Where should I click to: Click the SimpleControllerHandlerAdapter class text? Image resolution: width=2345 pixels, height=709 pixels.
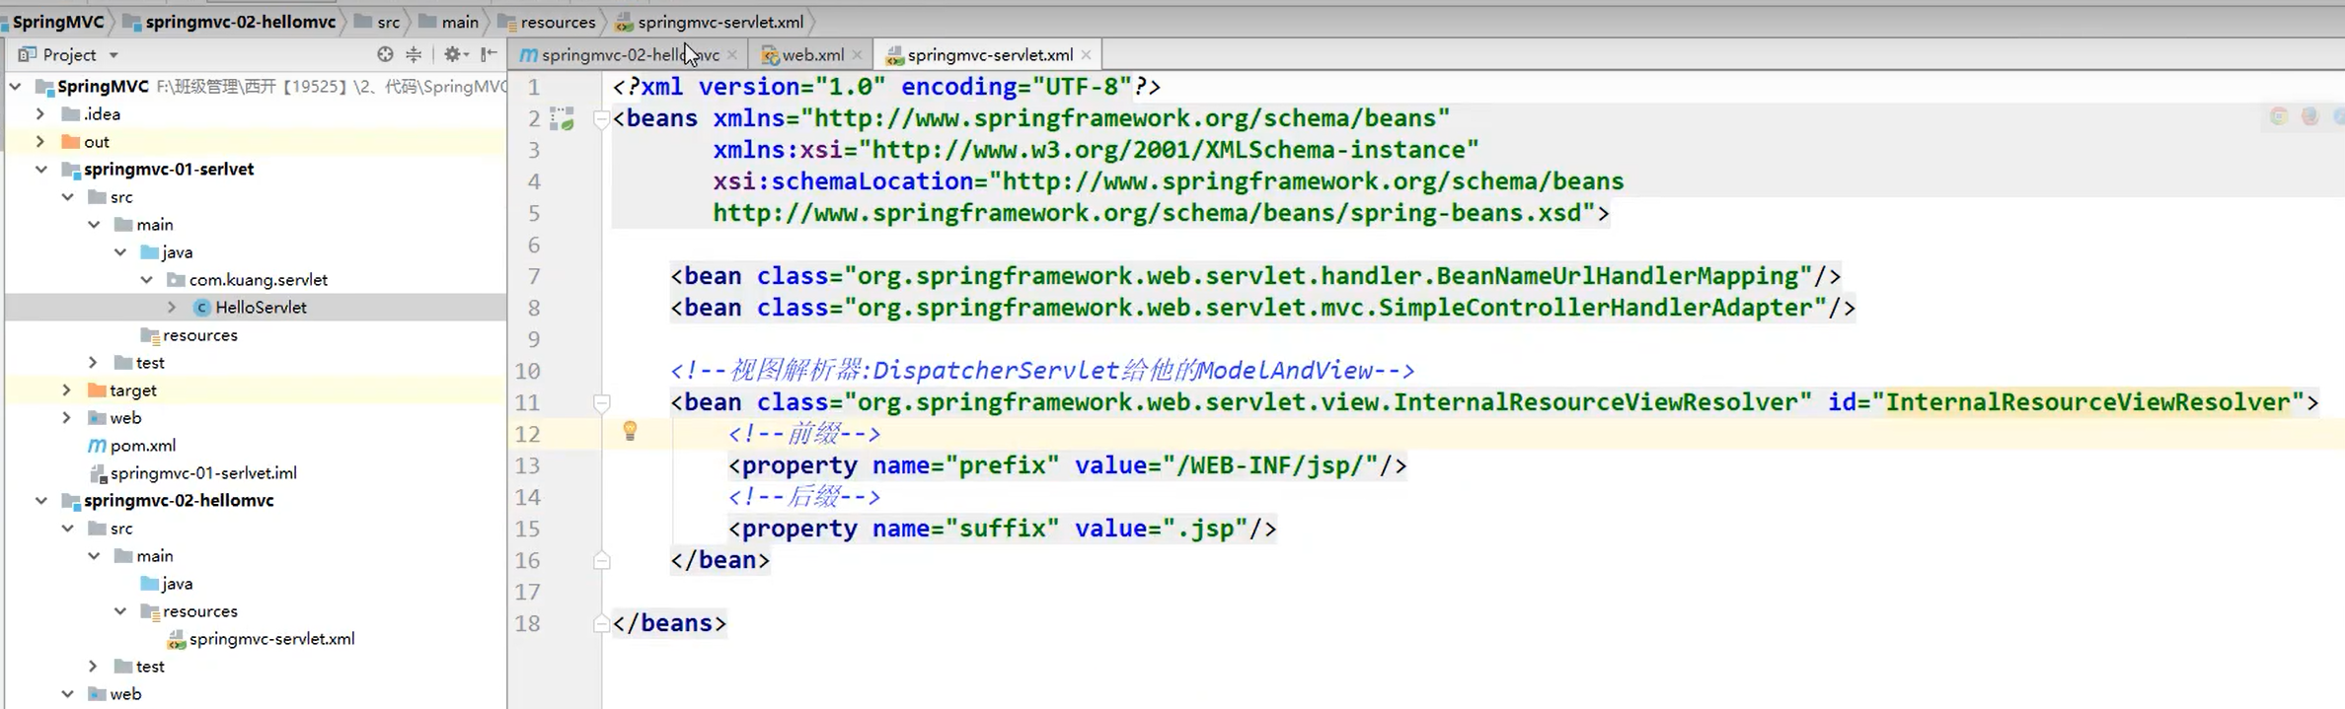1595,308
